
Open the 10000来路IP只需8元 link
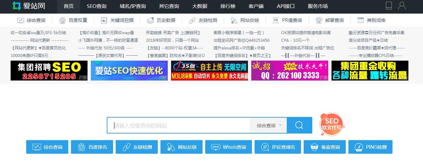tap(30, 56)
